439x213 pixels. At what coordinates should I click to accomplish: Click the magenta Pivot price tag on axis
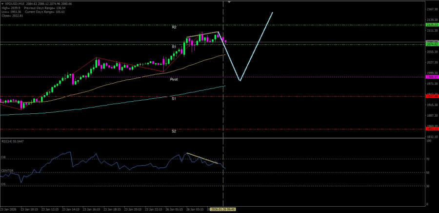coord(431,77)
